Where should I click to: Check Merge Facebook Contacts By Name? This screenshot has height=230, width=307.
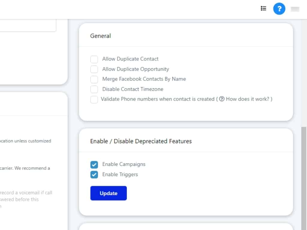pyautogui.click(x=94, y=79)
